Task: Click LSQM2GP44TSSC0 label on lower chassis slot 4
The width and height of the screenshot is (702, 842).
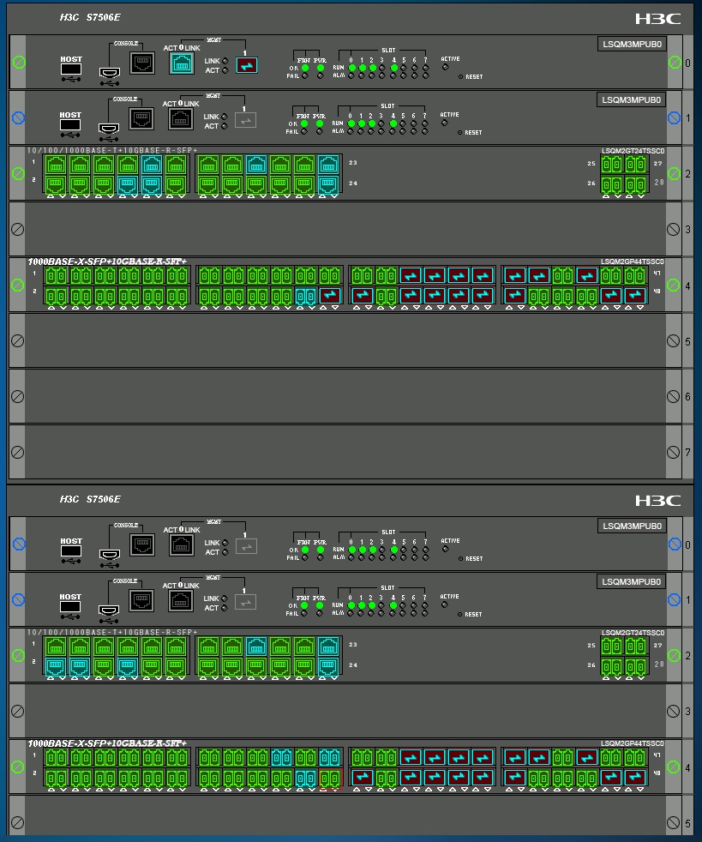Action: tap(633, 743)
